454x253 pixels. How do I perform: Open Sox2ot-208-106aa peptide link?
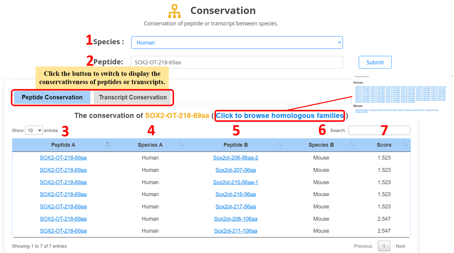pyautogui.click(x=235, y=219)
